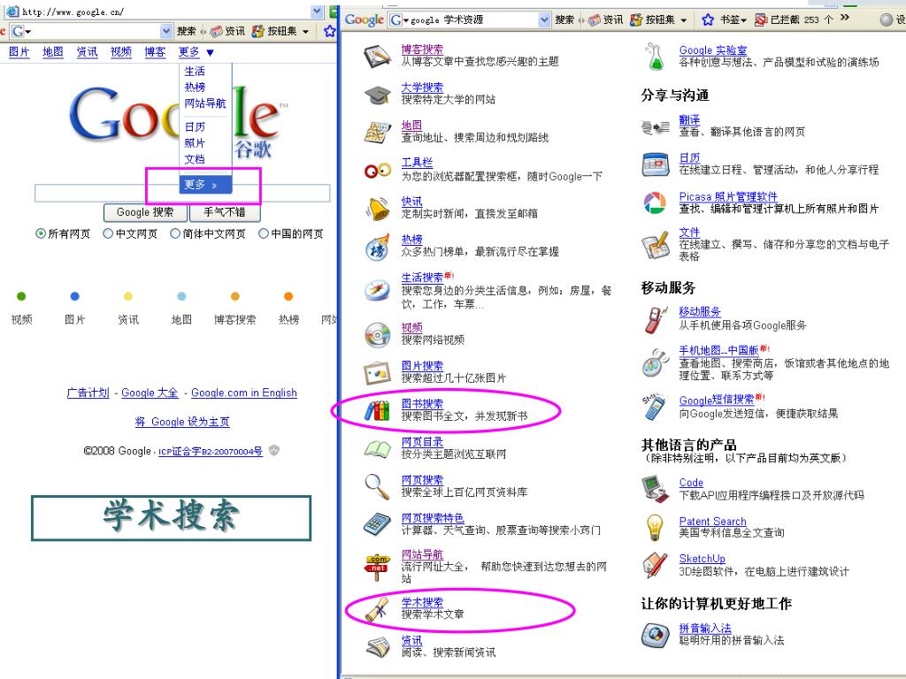Click the 更多 » entry in dropdown menu

[205, 185]
